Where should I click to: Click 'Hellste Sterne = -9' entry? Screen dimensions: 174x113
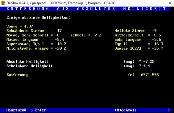(x=136, y=31)
